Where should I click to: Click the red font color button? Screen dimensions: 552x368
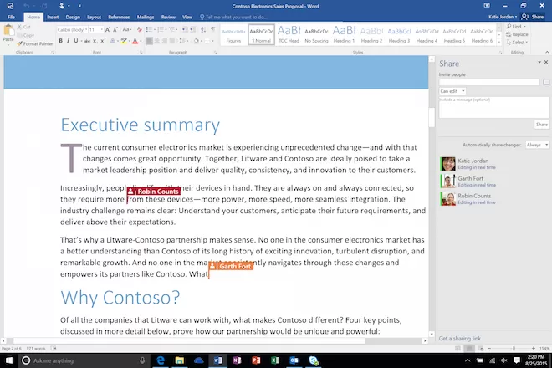135,41
